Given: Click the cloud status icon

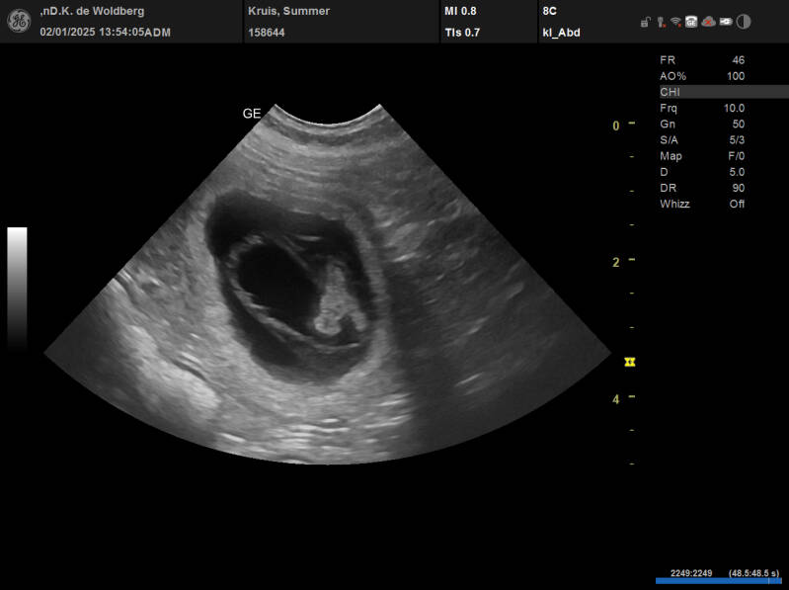Looking at the screenshot, I should pyautogui.click(x=708, y=22).
